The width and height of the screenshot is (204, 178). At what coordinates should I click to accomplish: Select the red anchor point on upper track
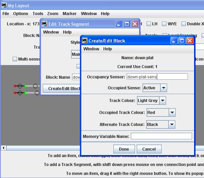point(15,86)
